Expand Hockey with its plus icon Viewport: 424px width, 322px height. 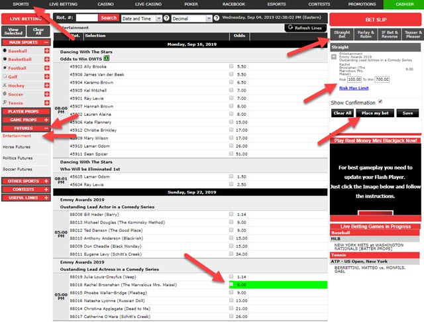(x=46, y=85)
